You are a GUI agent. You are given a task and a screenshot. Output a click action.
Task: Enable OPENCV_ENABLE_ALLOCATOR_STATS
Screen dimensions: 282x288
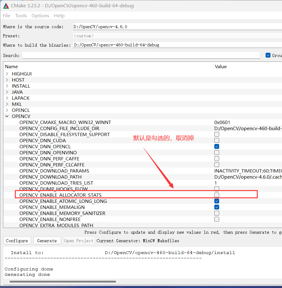click(217, 195)
